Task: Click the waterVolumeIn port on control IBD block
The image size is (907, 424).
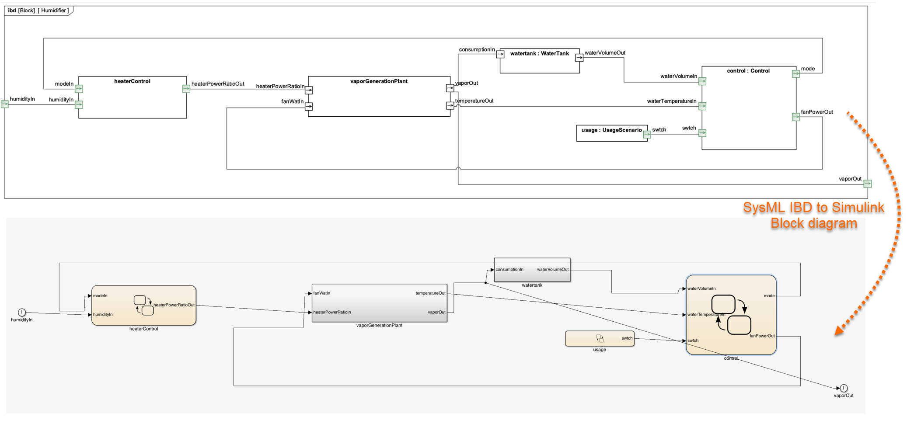Action: (702, 81)
